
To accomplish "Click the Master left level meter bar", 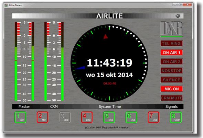I will (x=16, y=61).
